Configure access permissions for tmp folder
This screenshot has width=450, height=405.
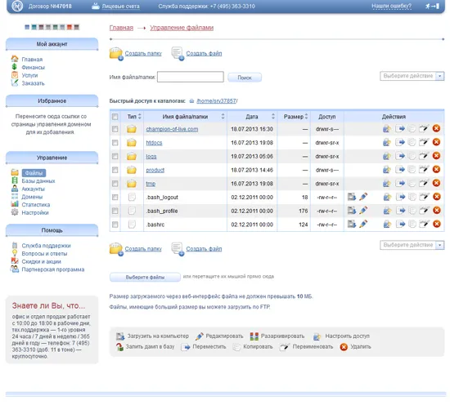(387, 183)
